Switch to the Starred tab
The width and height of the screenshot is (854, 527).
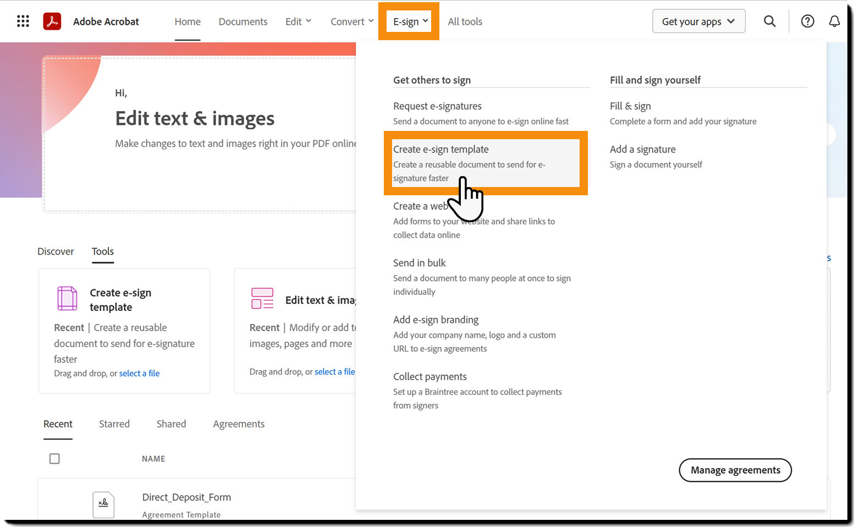tap(114, 424)
